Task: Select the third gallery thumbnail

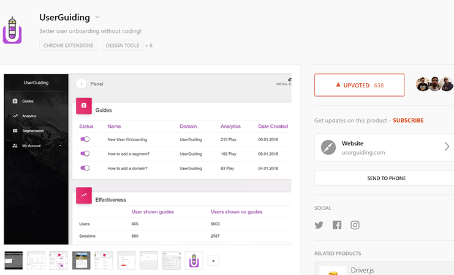Action: pos(59,260)
